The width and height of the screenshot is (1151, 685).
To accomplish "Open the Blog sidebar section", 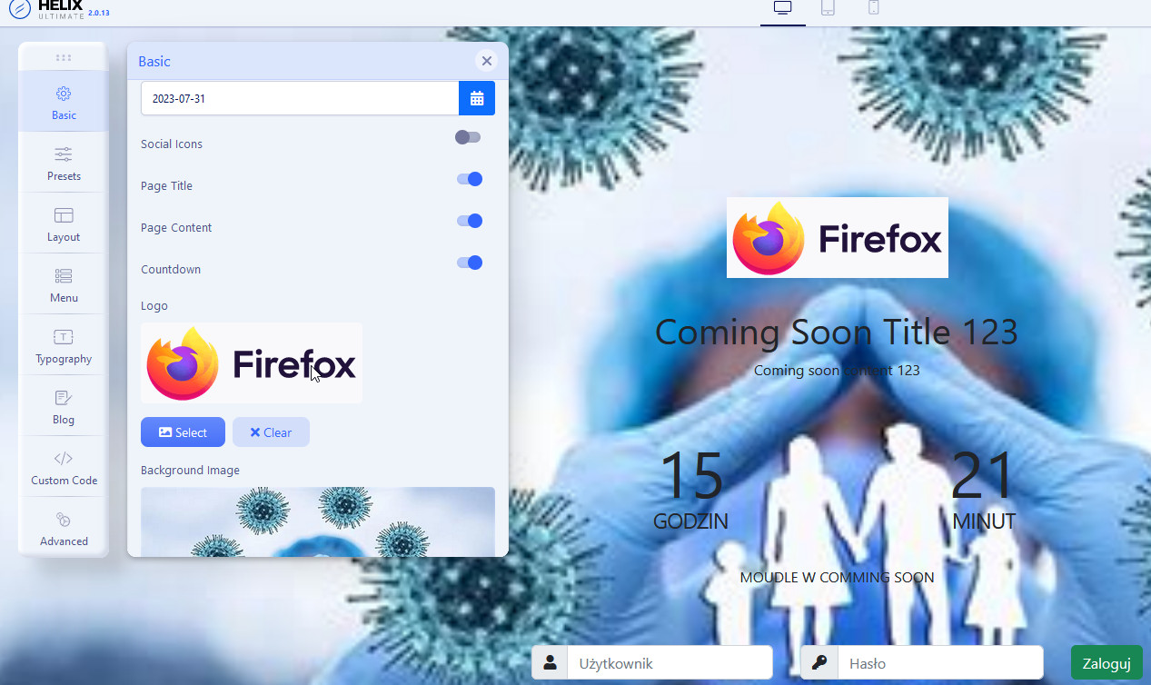I will [x=64, y=406].
